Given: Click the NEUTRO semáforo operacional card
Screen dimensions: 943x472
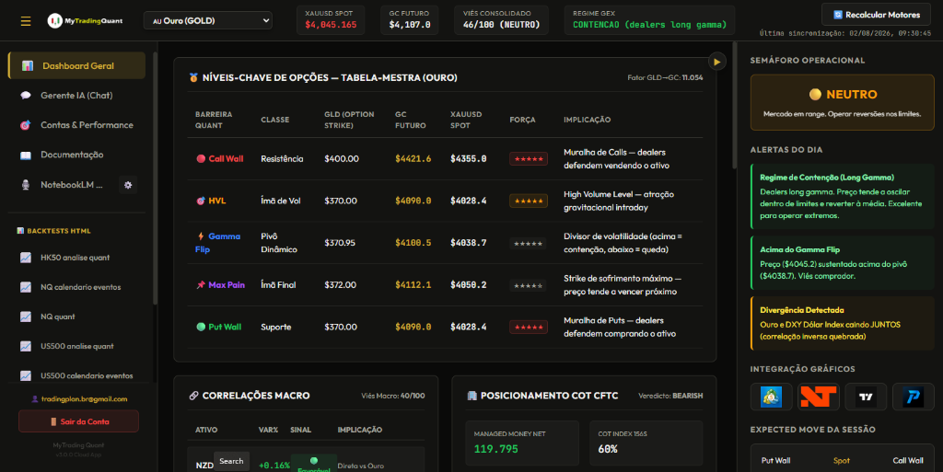Looking at the screenshot, I should pyautogui.click(x=842, y=102).
